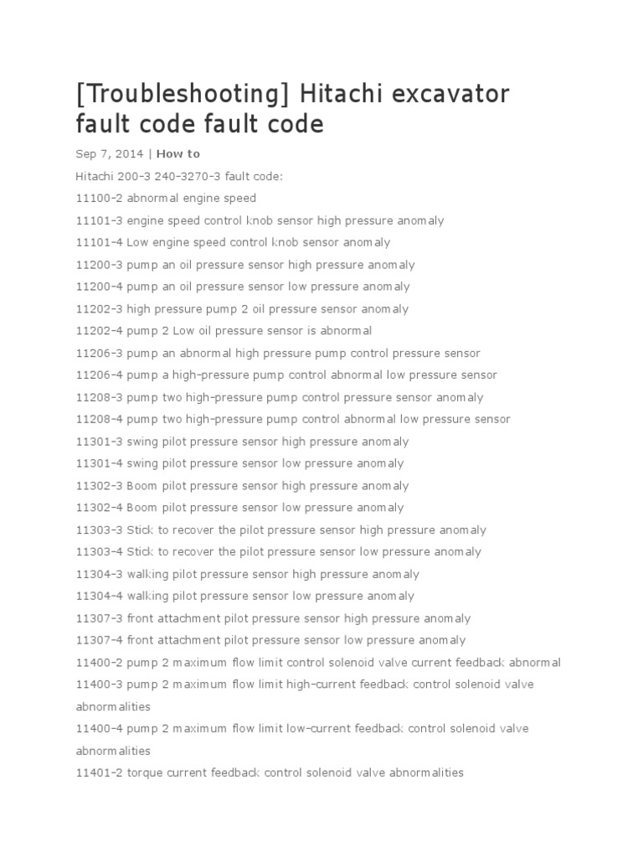
Task: Select the 11100-2 abnormal engine speed line
Action: (166, 199)
